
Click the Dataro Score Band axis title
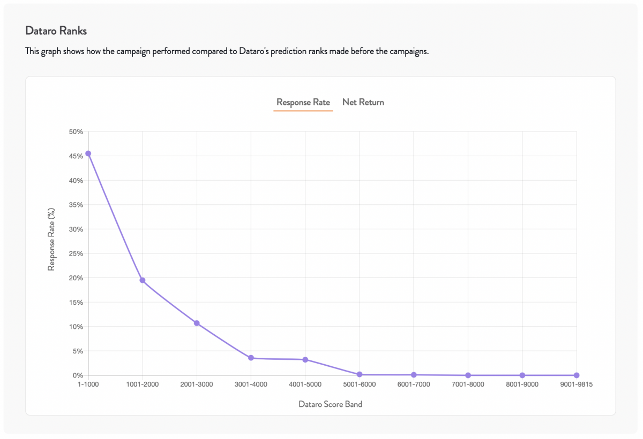coord(331,404)
